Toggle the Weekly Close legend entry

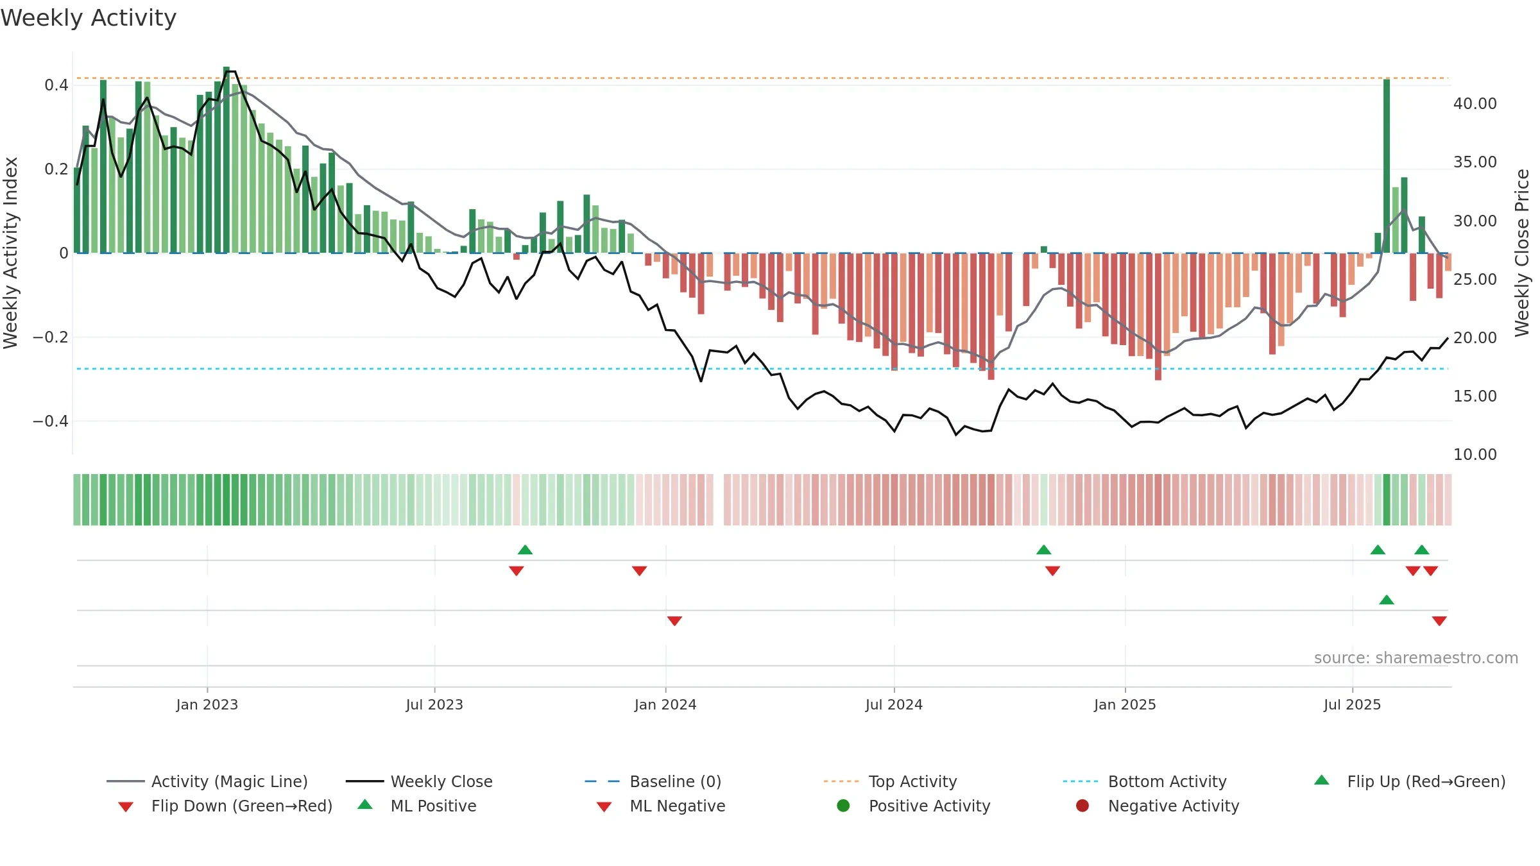coord(419,781)
